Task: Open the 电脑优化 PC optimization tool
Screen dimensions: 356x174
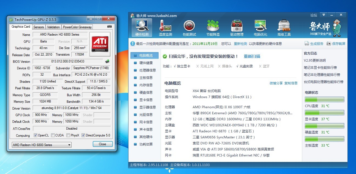Action: click(x=260, y=28)
